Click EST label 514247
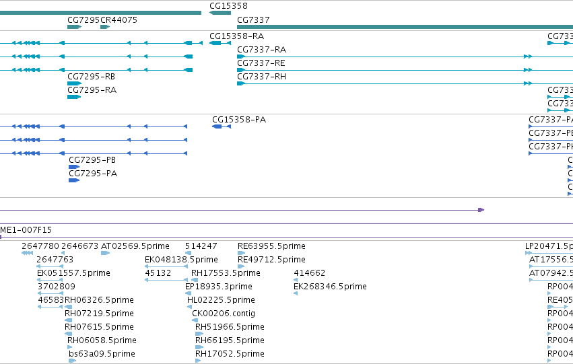The height and width of the screenshot is (364, 573). tap(201, 246)
